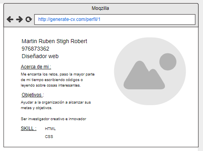Select the HTML skill entry
The image size is (203, 151).
click(50, 129)
